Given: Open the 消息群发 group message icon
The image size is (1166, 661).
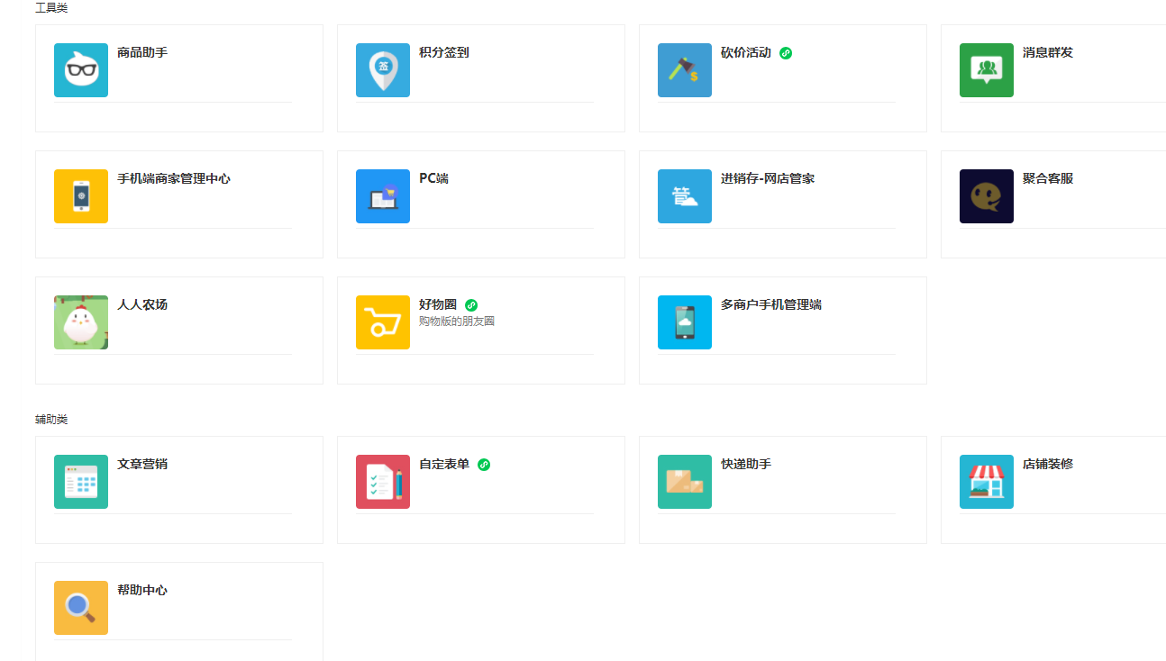Looking at the screenshot, I should [x=987, y=70].
